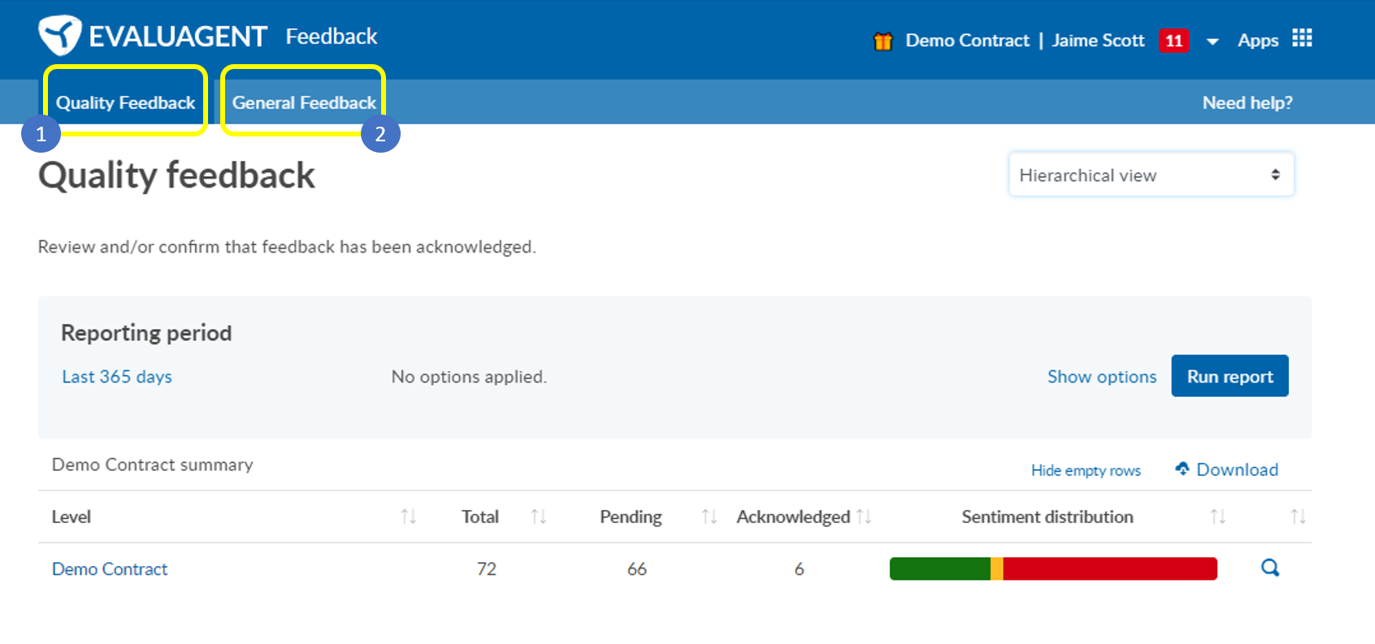Click the Total column header
The height and width of the screenshot is (644, 1375).
(x=480, y=516)
